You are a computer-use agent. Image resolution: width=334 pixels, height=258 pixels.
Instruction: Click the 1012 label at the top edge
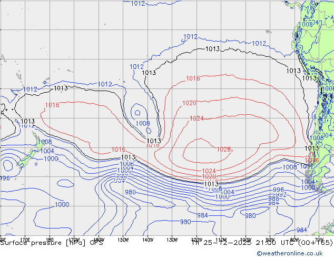(x=138, y=3)
